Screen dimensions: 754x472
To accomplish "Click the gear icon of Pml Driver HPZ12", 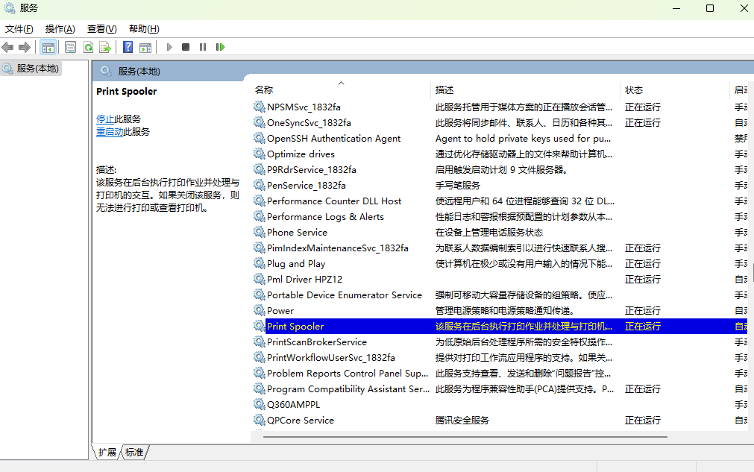I will coord(260,280).
